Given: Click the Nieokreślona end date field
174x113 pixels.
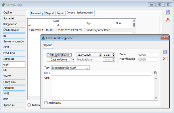Looking at the screenshot, I should (x=89, y=60).
